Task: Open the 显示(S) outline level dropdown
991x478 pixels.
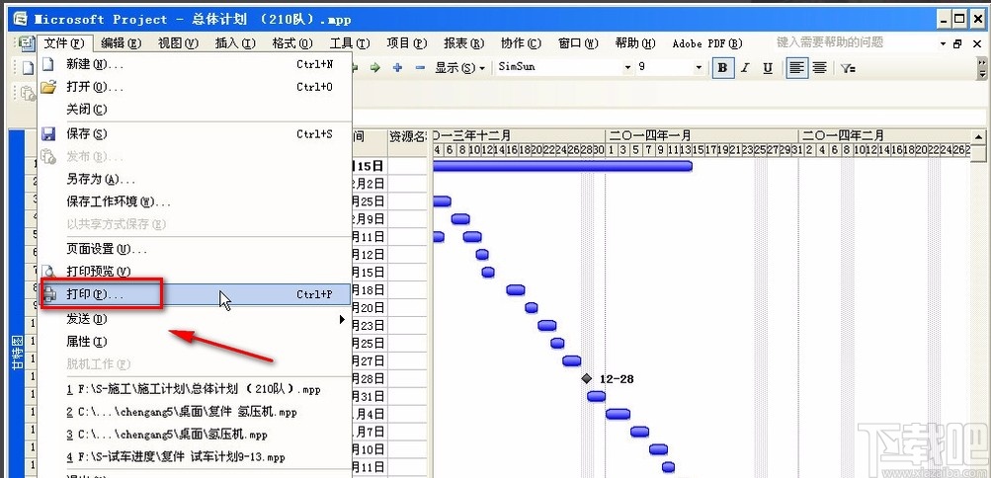Action: coord(460,67)
